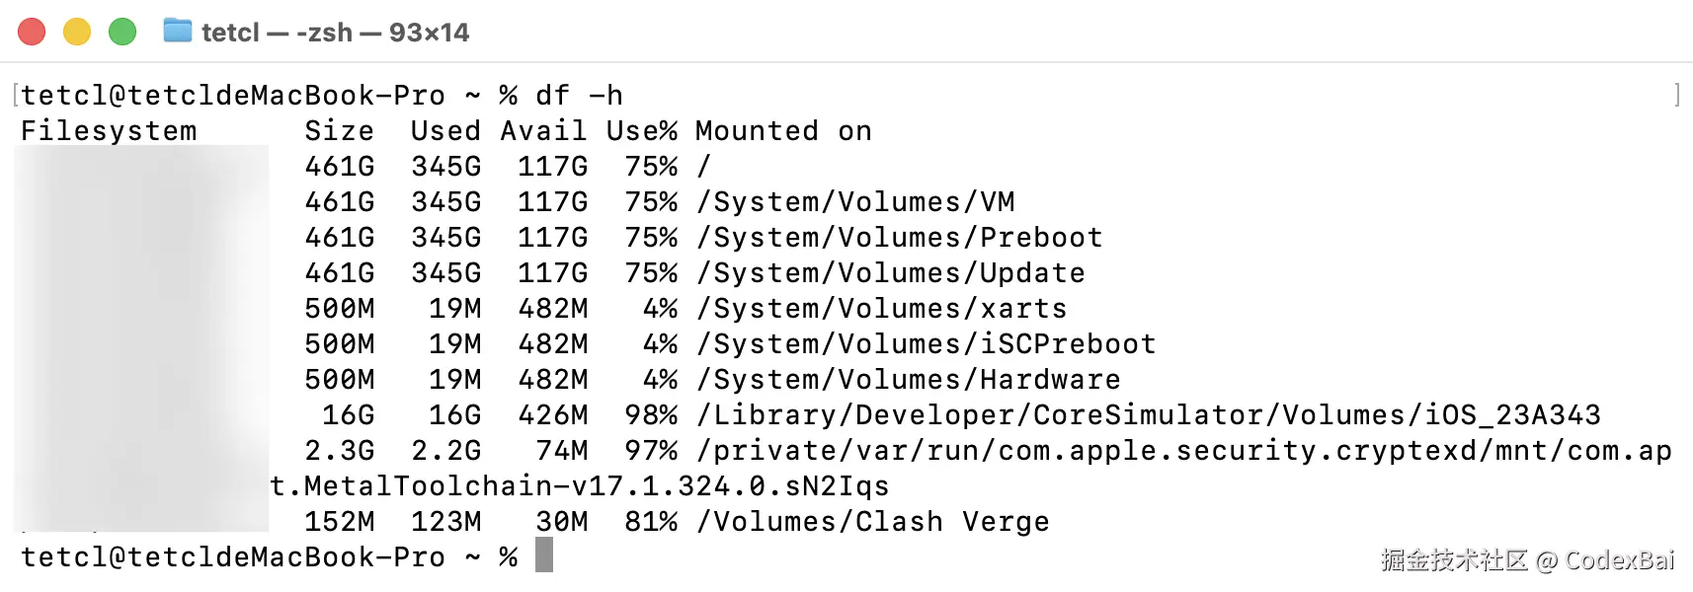
Task: Click the "Mounted on" column header
Action: pos(783,131)
